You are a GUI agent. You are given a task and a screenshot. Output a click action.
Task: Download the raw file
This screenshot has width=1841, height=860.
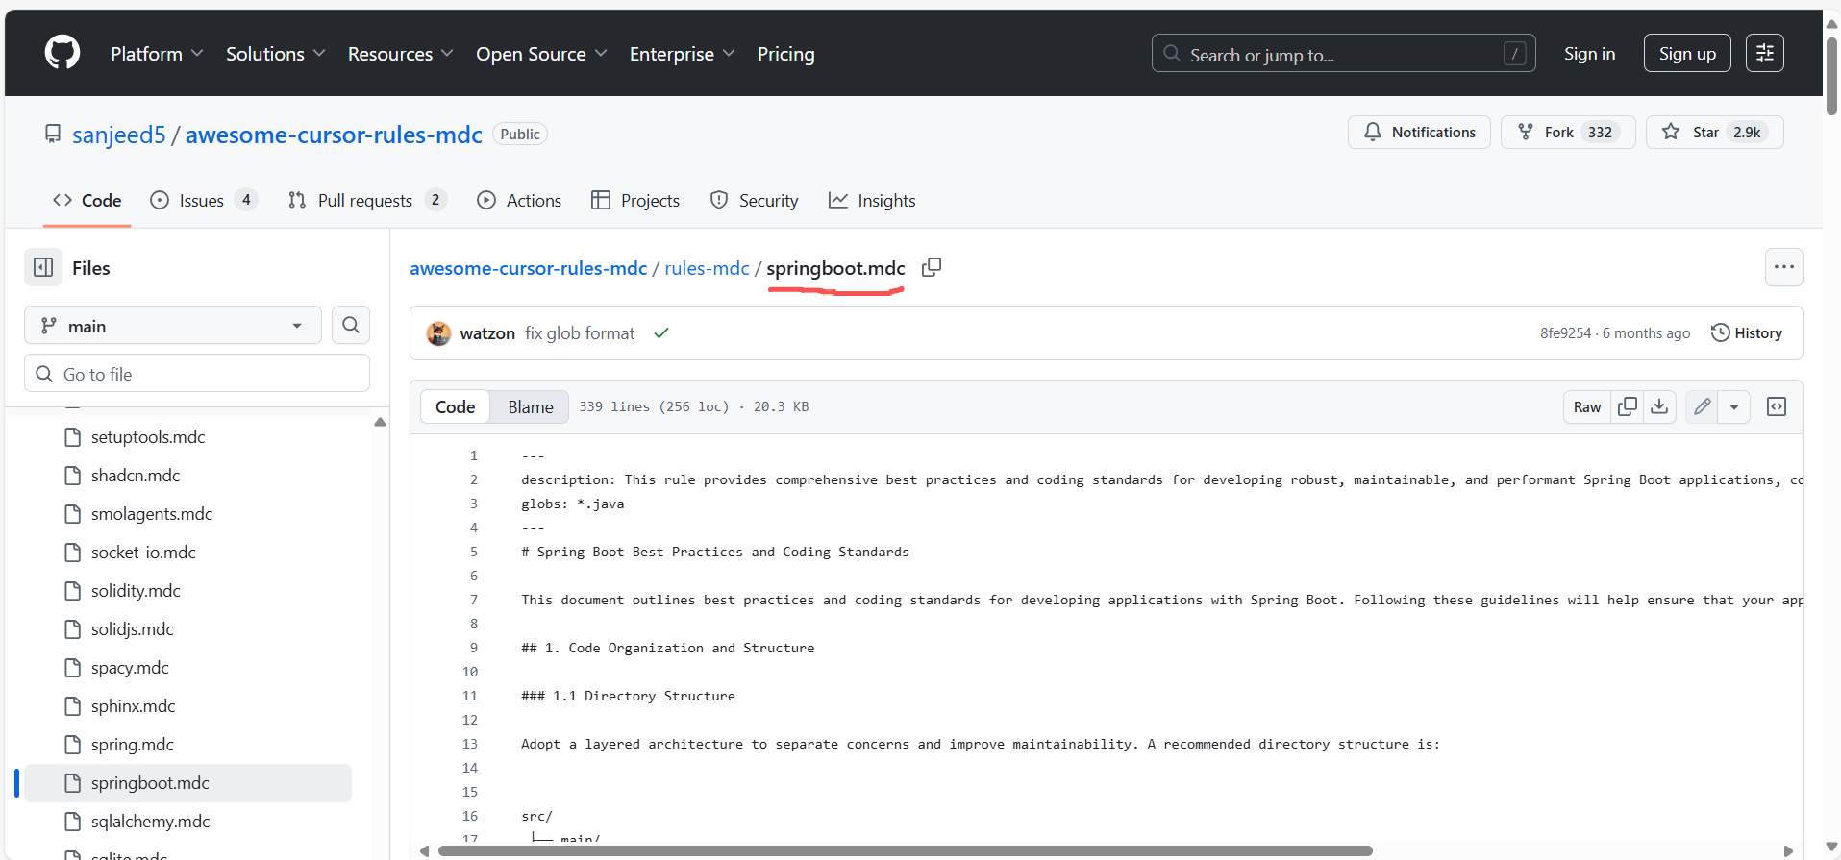(1659, 406)
